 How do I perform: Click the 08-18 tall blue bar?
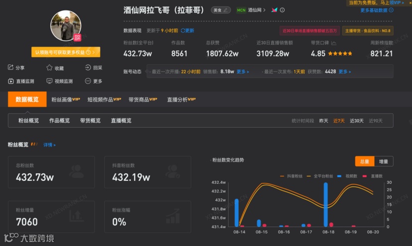326,204
